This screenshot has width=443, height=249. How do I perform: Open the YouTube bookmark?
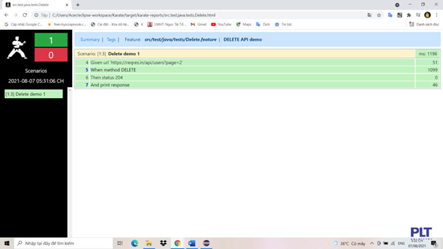coord(221,24)
